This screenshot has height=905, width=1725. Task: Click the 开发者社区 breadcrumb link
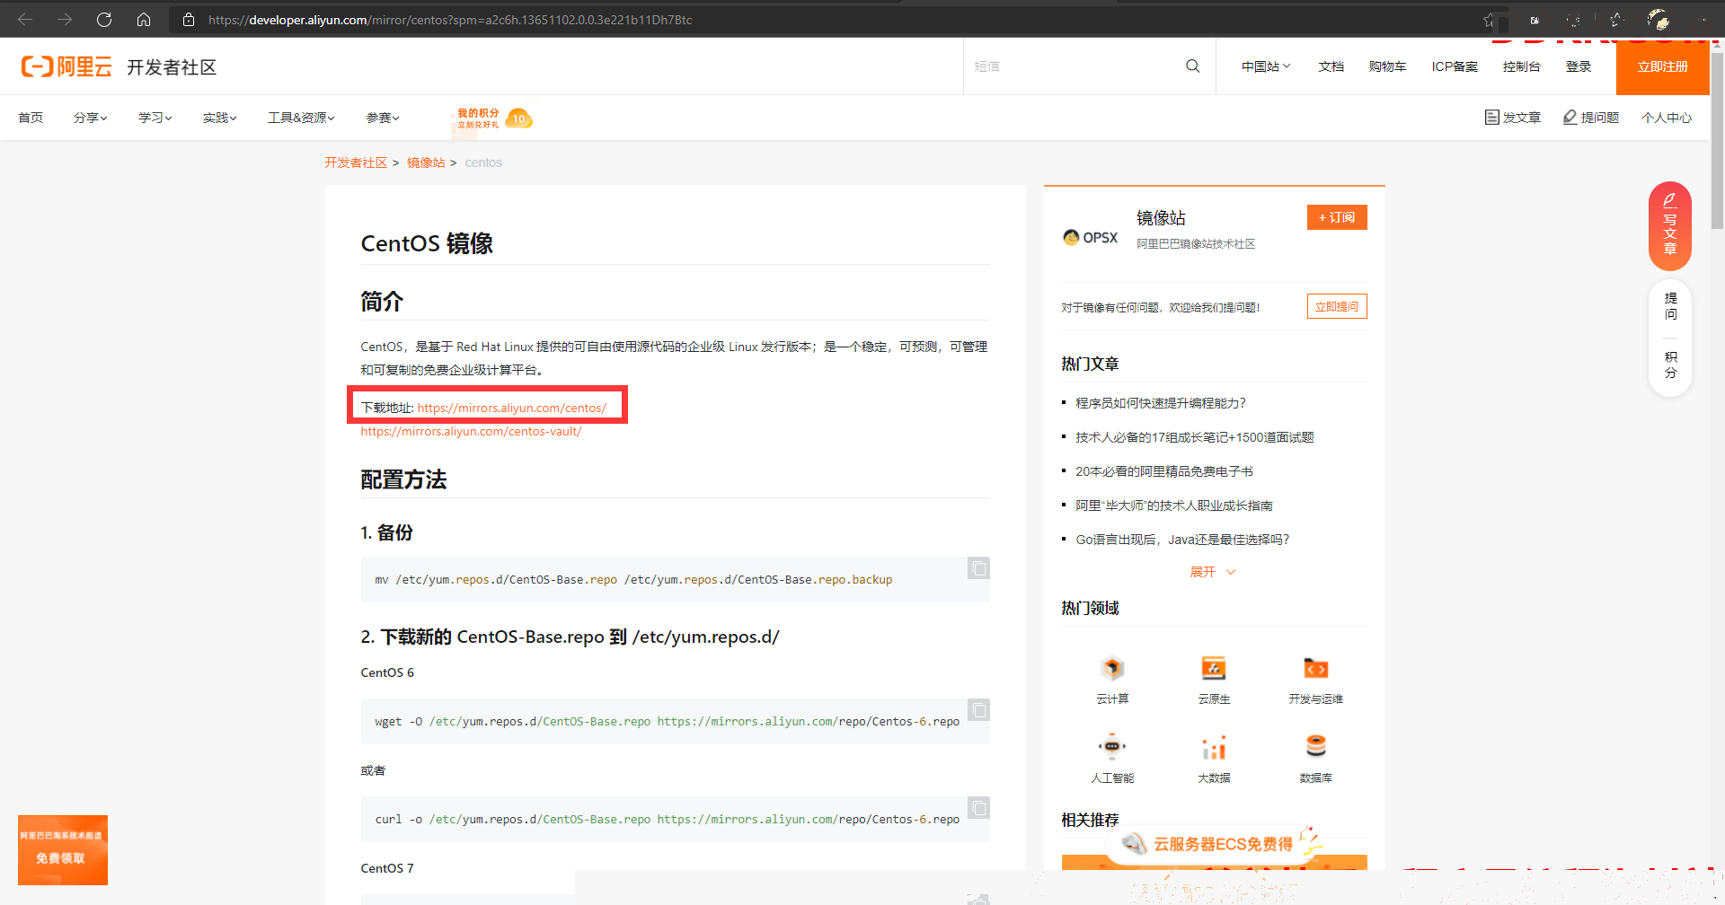(356, 163)
